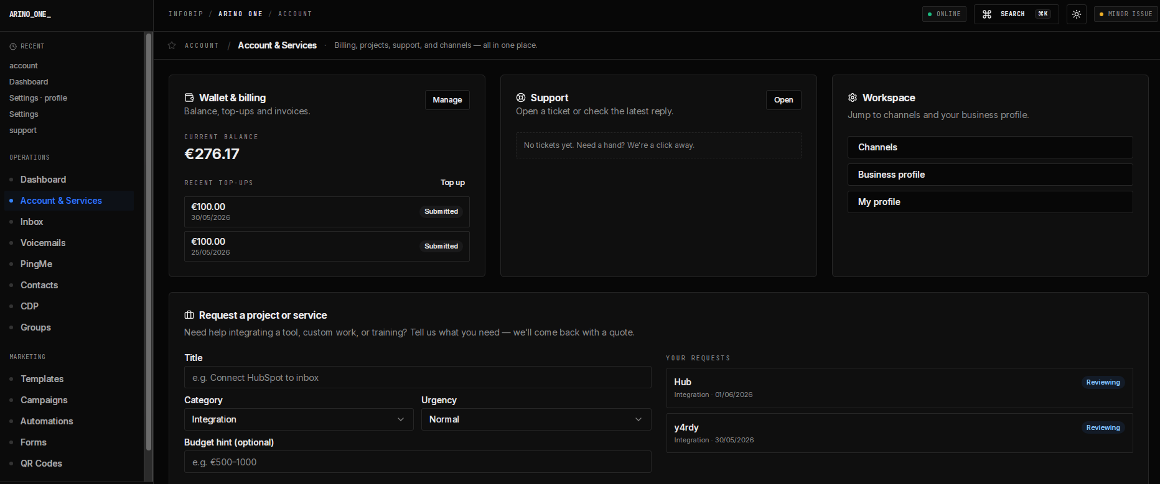Open Forms under Marketing
This screenshot has height=484, width=1160.
coord(69,442)
